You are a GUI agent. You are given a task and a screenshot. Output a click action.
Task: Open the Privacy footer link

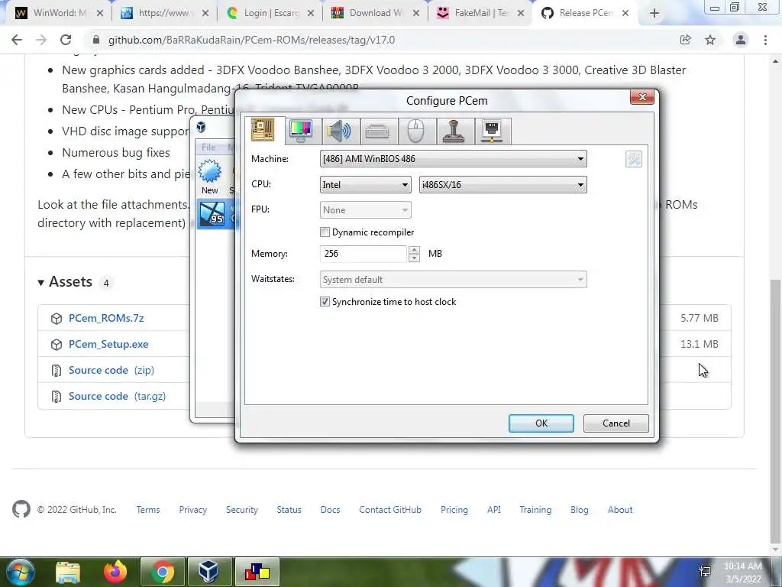(x=192, y=510)
